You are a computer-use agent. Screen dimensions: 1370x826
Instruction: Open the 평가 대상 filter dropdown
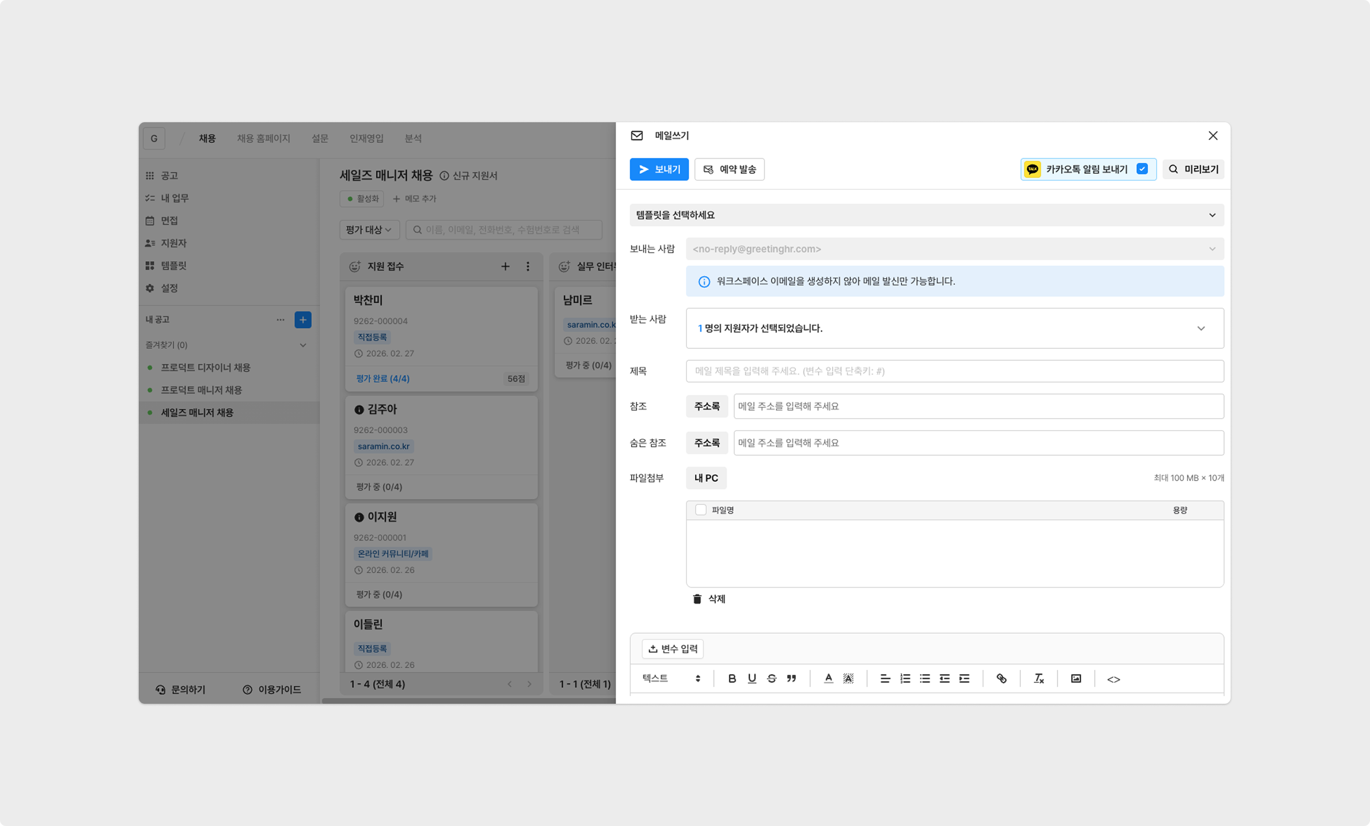click(x=369, y=230)
